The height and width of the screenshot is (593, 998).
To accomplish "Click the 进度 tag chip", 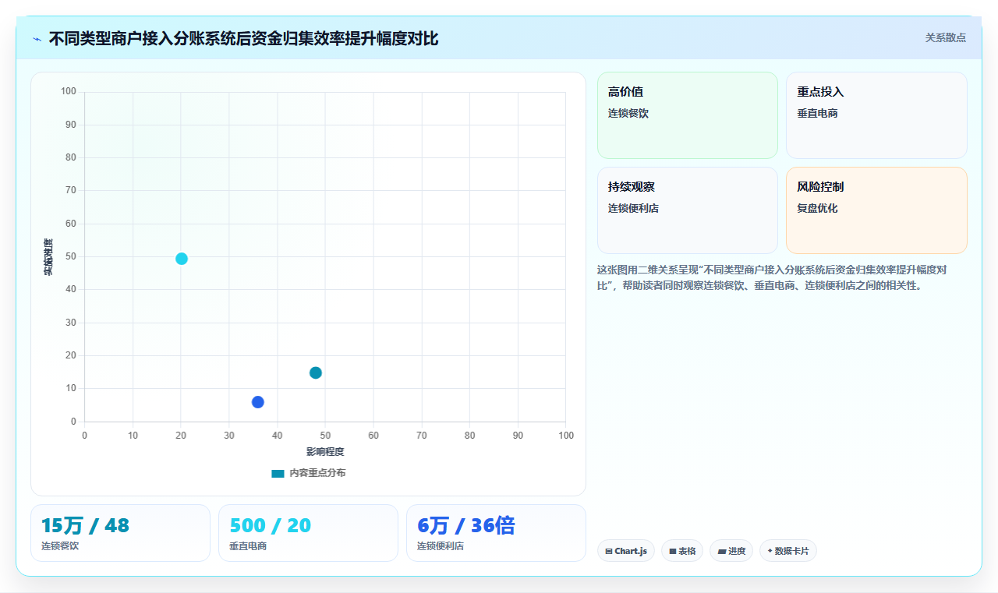I will [731, 551].
